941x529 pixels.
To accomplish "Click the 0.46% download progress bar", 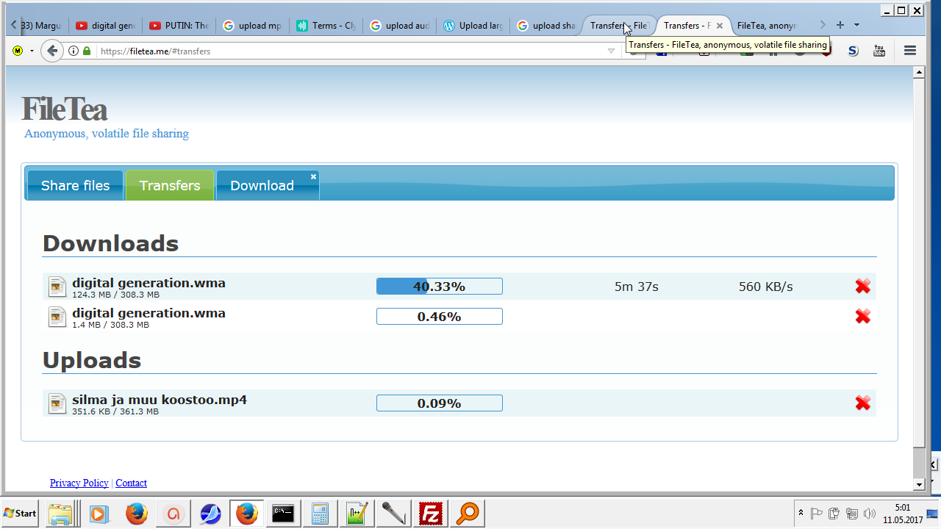I will (440, 317).
